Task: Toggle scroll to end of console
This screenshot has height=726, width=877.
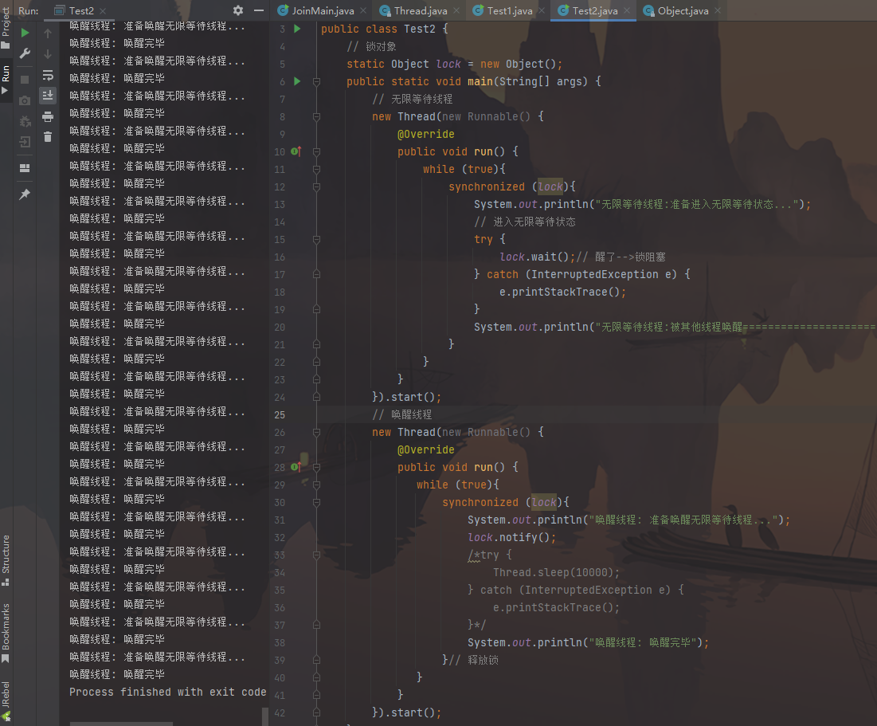Action: coord(48,96)
